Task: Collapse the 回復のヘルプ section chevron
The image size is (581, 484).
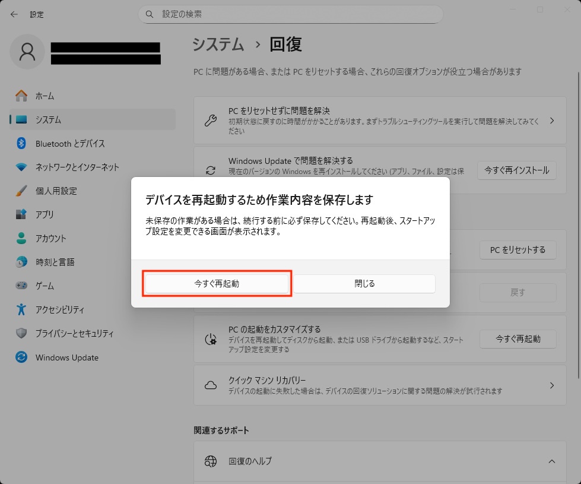Action: click(551, 461)
